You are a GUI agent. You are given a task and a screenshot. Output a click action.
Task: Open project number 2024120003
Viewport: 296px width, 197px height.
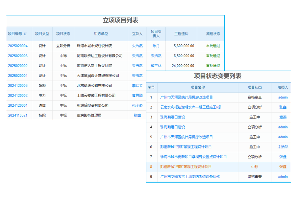18,85
